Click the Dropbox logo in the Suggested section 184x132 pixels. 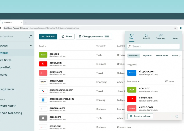[x=132, y=73]
